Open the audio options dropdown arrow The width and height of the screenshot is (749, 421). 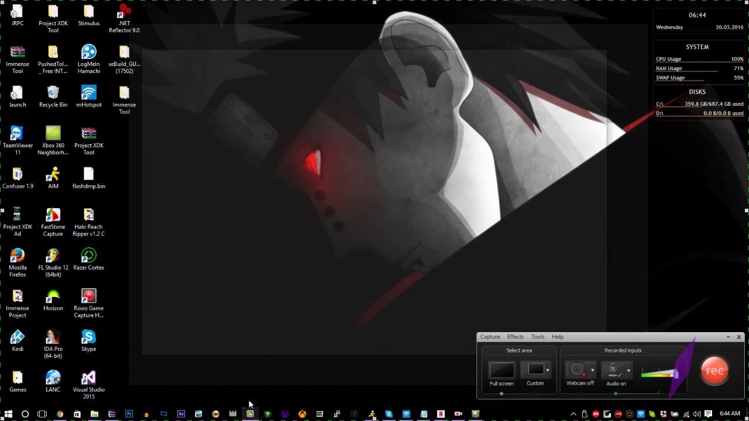[x=628, y=370]
